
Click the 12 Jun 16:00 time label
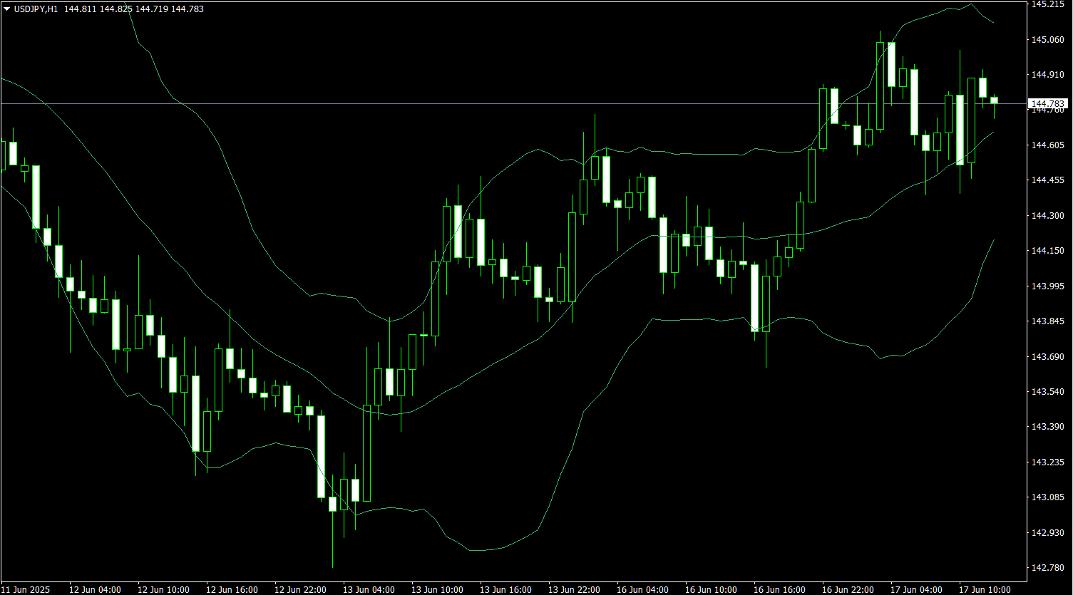click(x=232, y=590)
